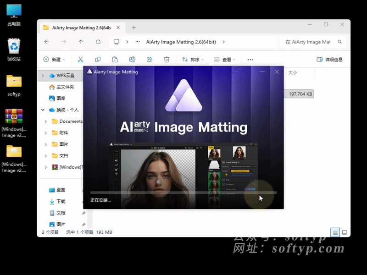Image resolution: width=367 pixels, height=275 pixels.
Task: Click the installer progress bar
Action: pyautogui.click(x=183, y=192)
